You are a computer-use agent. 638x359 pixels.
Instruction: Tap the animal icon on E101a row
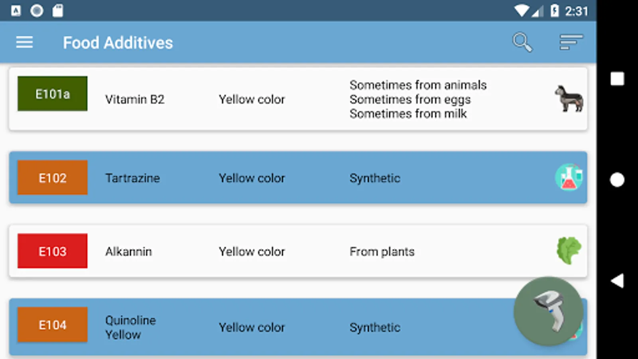569,99
